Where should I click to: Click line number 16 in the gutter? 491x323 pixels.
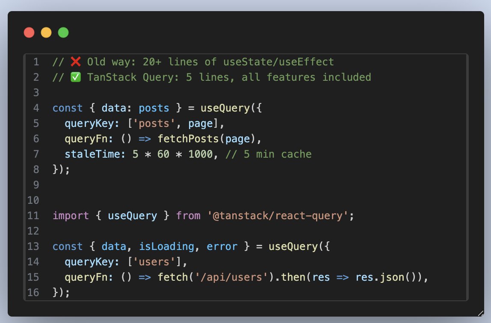point(33,292)
